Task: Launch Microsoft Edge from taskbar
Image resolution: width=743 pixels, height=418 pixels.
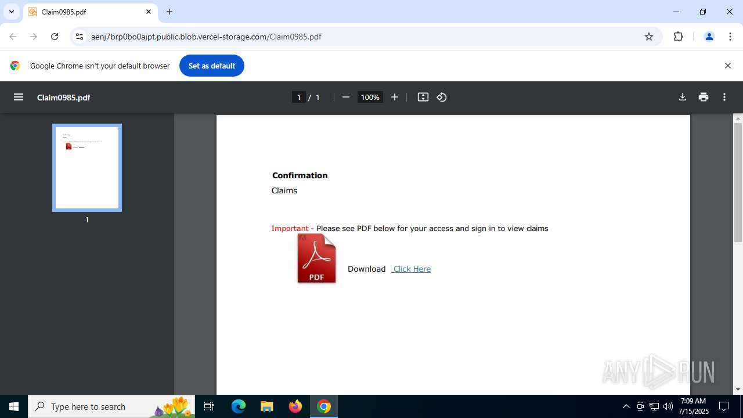Action: [239, 406]
